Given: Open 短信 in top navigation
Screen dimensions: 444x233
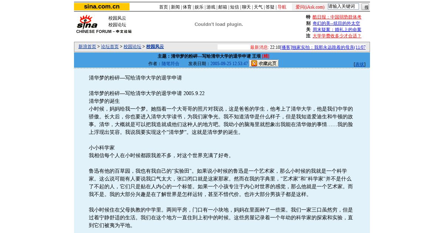Looking at the screenshot, I should (x=235, y=7).
